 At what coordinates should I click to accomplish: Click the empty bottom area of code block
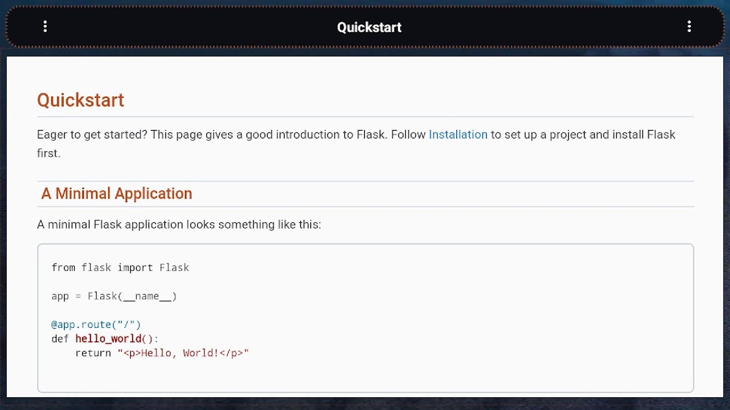pos(365,377)
